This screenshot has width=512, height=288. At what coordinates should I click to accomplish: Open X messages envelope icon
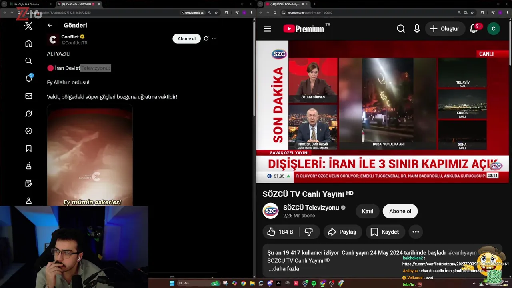28,96
